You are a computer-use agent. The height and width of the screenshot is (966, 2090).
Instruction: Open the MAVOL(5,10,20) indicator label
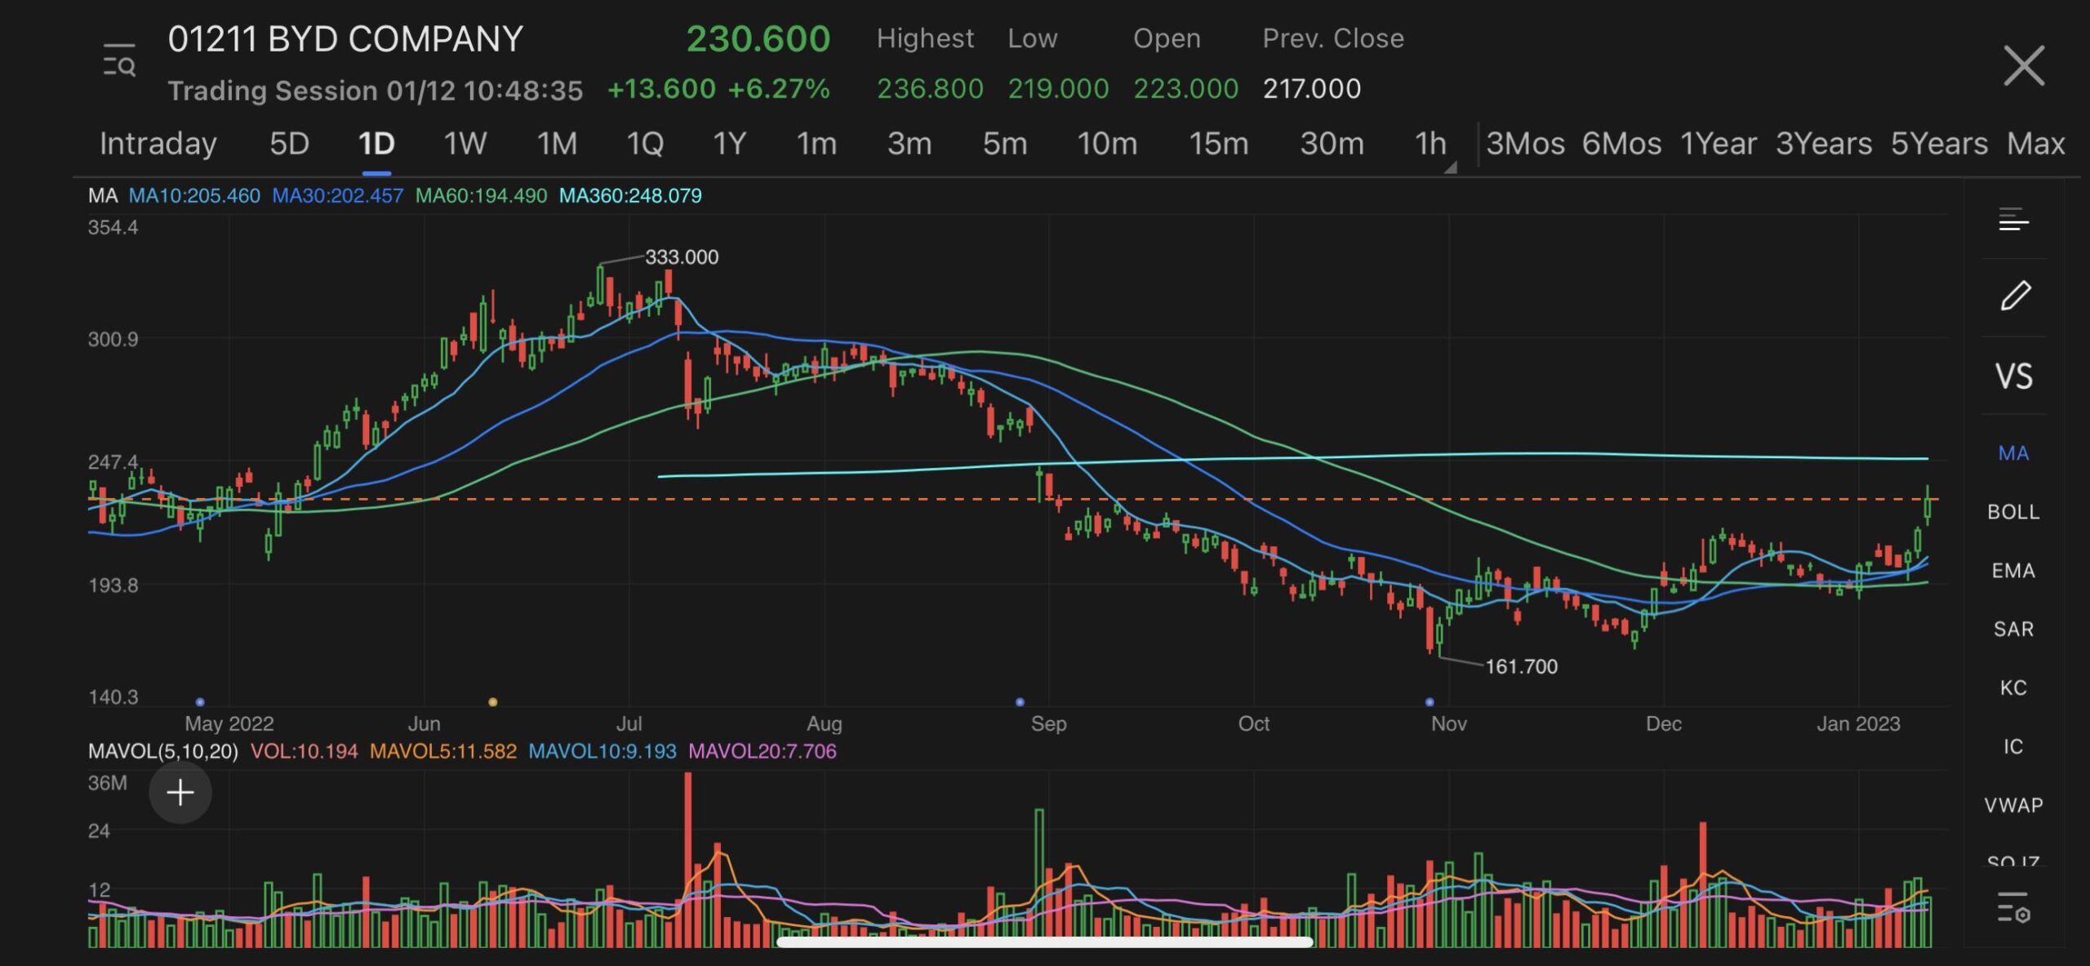click(x=163, y=751)
